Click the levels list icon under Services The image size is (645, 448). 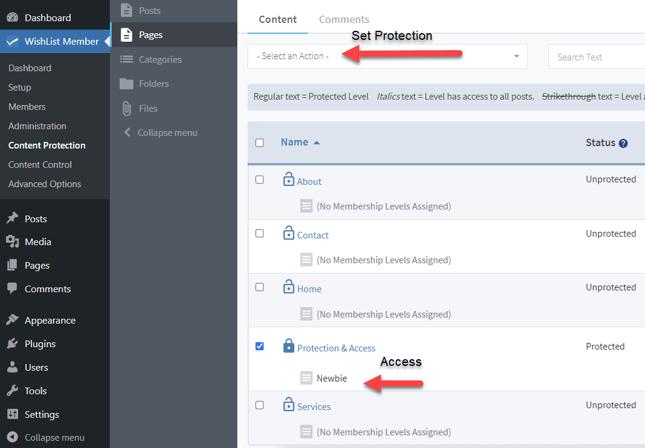(x=306, y=432)
